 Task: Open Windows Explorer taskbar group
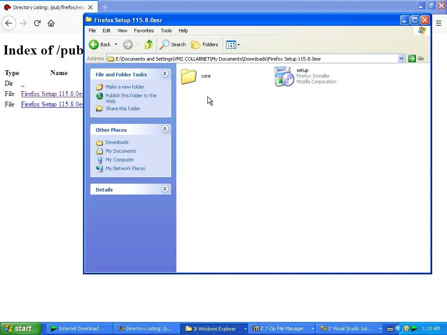click(214, 328)
